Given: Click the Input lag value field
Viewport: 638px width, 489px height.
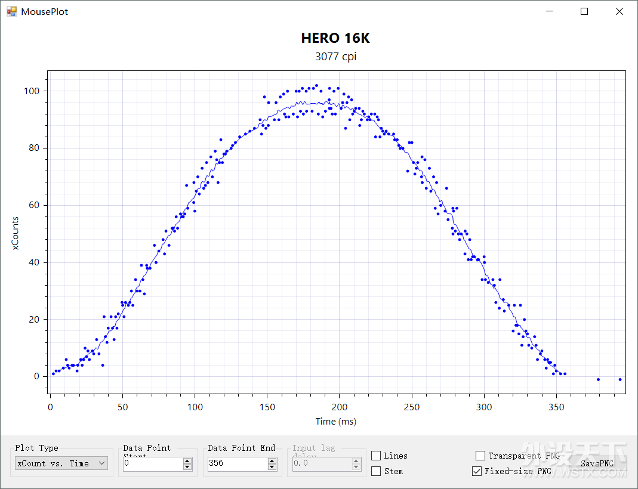Looking at the screenshot, I should click(x=322, y=463).
